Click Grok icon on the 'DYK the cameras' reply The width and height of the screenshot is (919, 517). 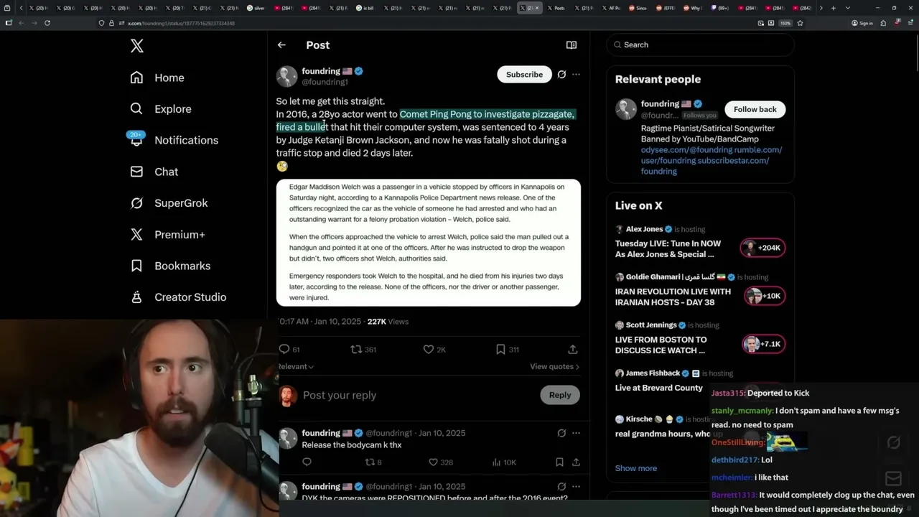pos(561,486)
